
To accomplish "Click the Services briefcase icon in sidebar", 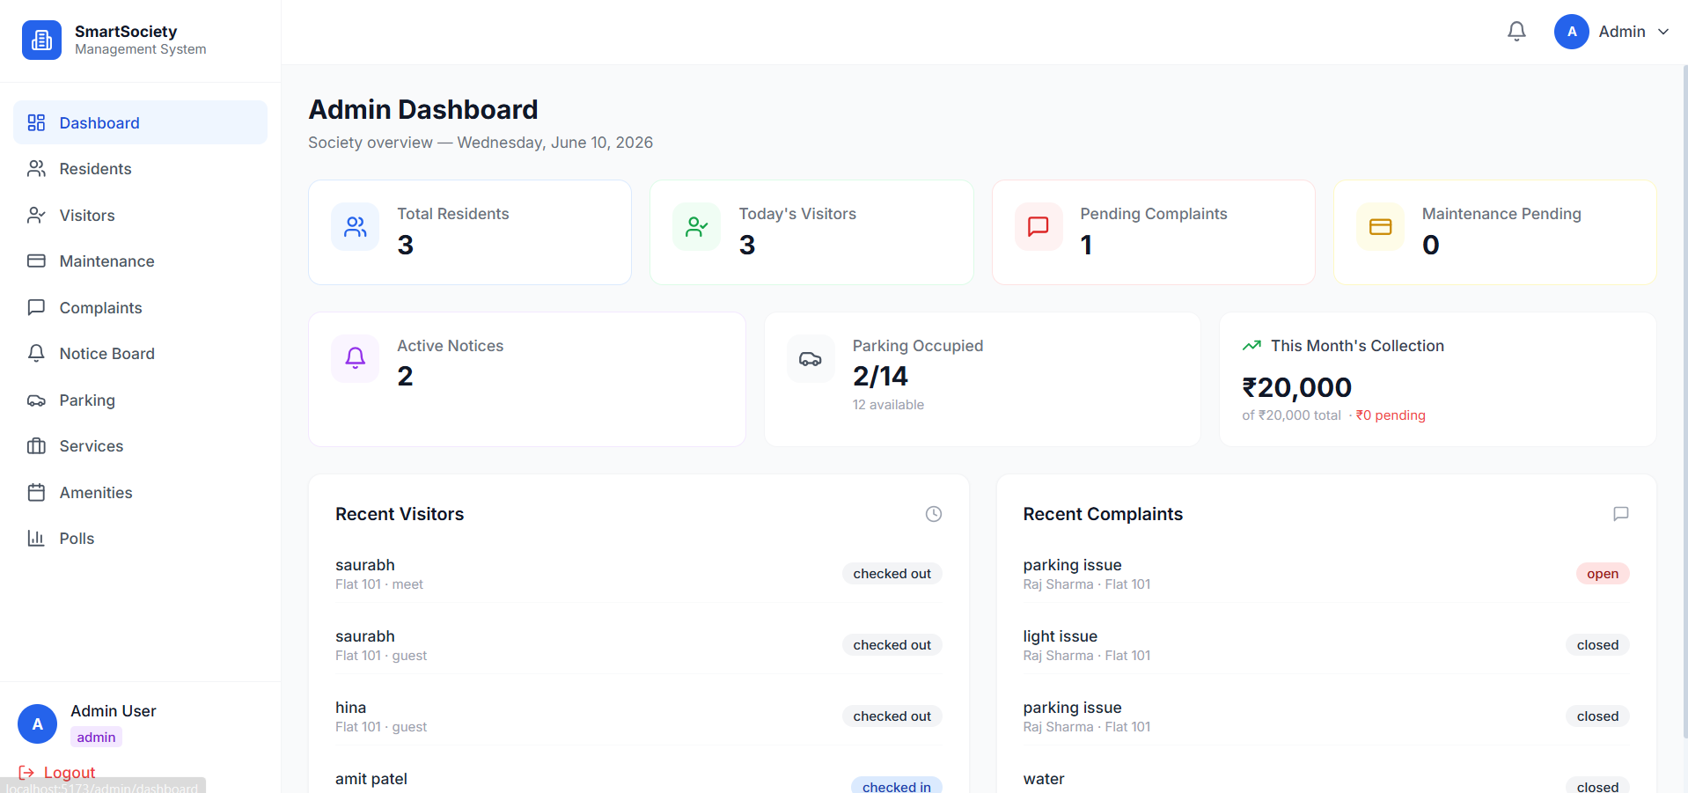I will (36, 446).
